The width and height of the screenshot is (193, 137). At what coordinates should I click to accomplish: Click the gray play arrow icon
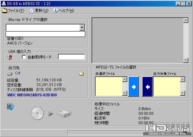[x=51, y=114]
